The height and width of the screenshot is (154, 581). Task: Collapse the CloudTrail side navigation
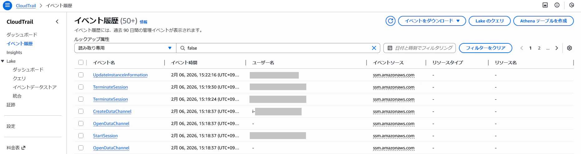tap(57, 22)
